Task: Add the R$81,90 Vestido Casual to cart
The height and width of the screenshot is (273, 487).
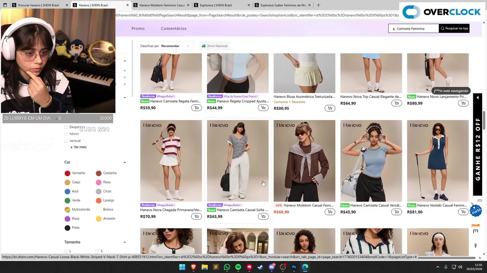Action: pyautogui.click(x=463, y=212)
